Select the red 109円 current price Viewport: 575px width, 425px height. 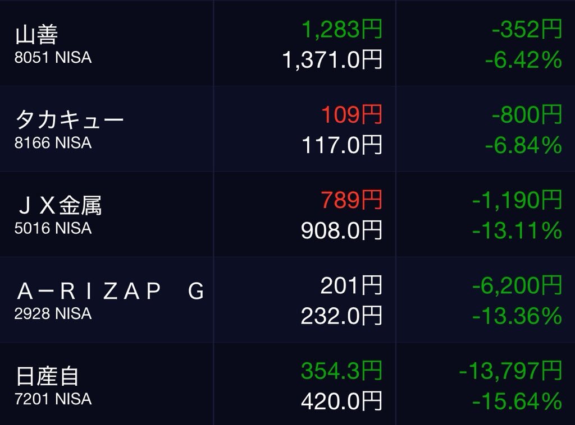352,114
